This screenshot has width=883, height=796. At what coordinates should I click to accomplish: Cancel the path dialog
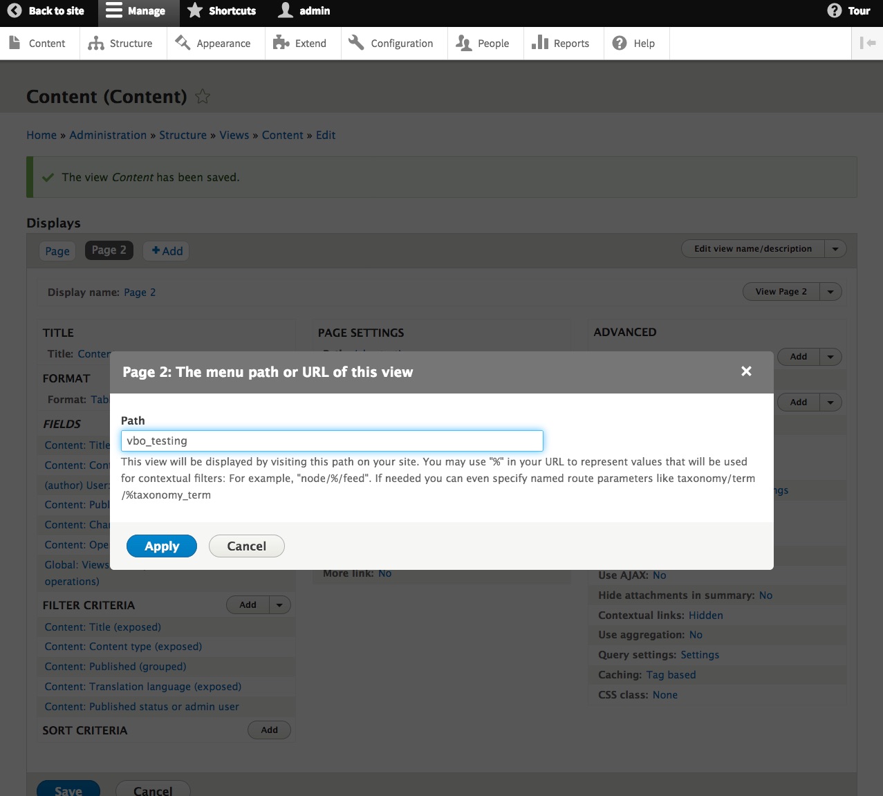[x=246, y=546]
